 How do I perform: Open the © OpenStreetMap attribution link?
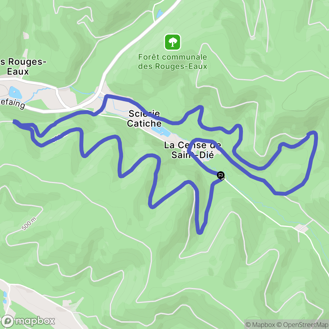[302, 325]
